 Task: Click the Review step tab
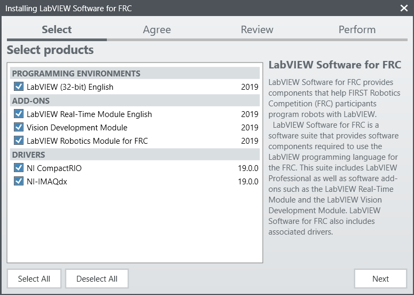257,29
